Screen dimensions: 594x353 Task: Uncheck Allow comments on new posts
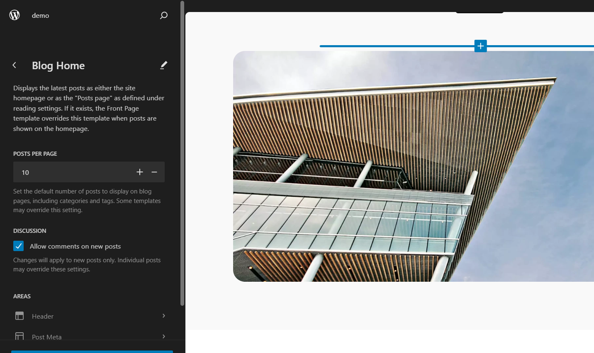pos(19,246)
